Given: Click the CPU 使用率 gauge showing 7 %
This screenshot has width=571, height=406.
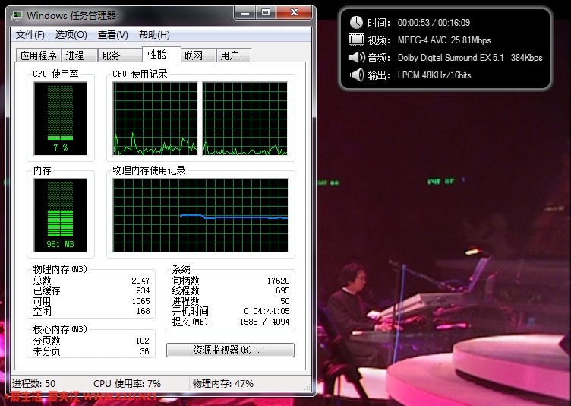Looking at the screenshot, I should (61, 119).
